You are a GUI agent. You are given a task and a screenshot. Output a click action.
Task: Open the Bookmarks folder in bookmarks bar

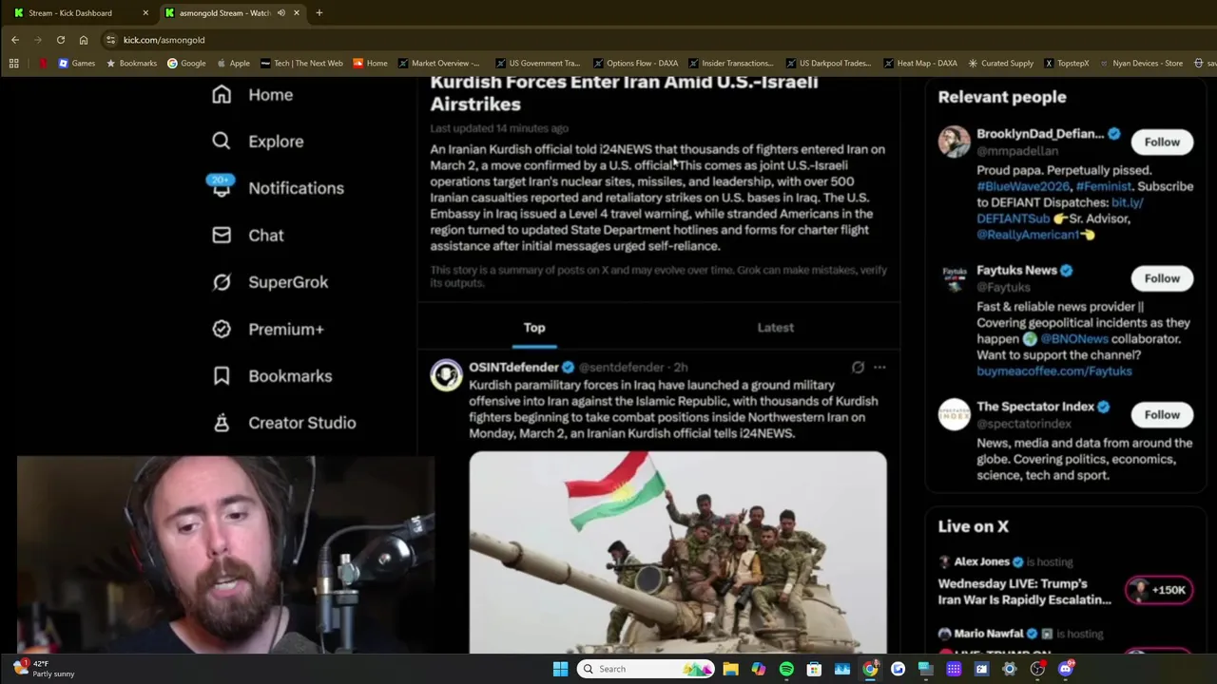pyautogui.click(x=131, y=64)
